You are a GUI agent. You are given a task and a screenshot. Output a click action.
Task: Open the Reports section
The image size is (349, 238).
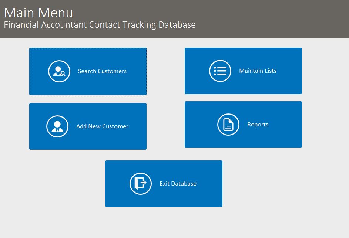coord(243,125)
